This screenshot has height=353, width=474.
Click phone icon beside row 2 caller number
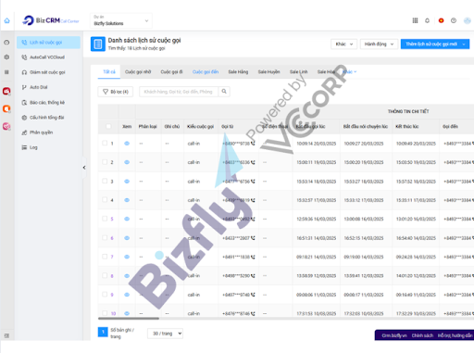coord(253,162)
